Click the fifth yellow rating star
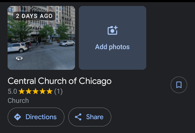 coord(50,91)
